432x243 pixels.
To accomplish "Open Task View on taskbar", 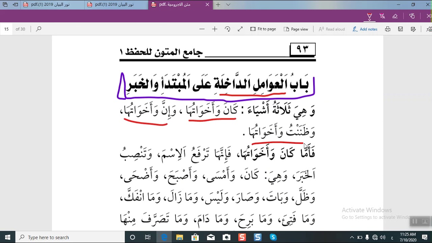I will click(147, 237).
